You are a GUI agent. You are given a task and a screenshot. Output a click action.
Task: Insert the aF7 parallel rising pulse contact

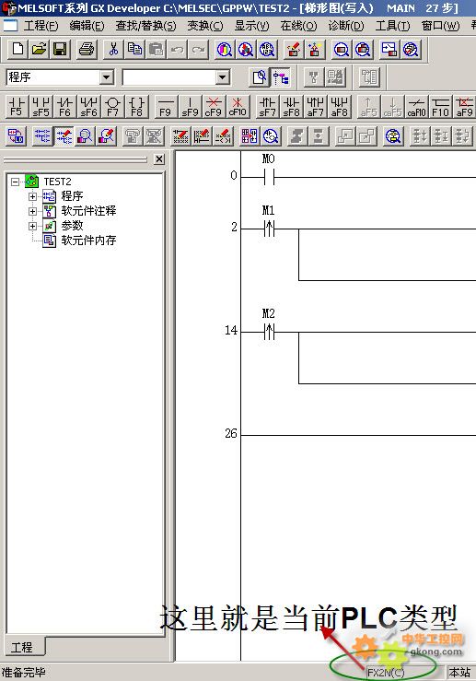[x=315, y=107]
